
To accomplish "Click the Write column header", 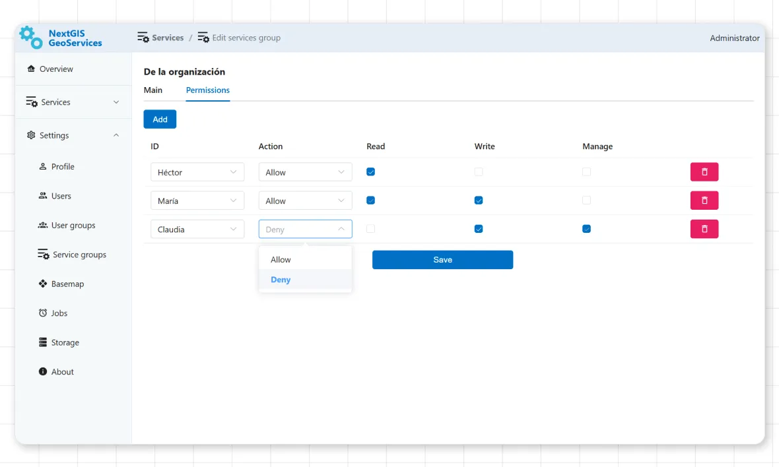I will pyautogui.click(x=485, y=146).
